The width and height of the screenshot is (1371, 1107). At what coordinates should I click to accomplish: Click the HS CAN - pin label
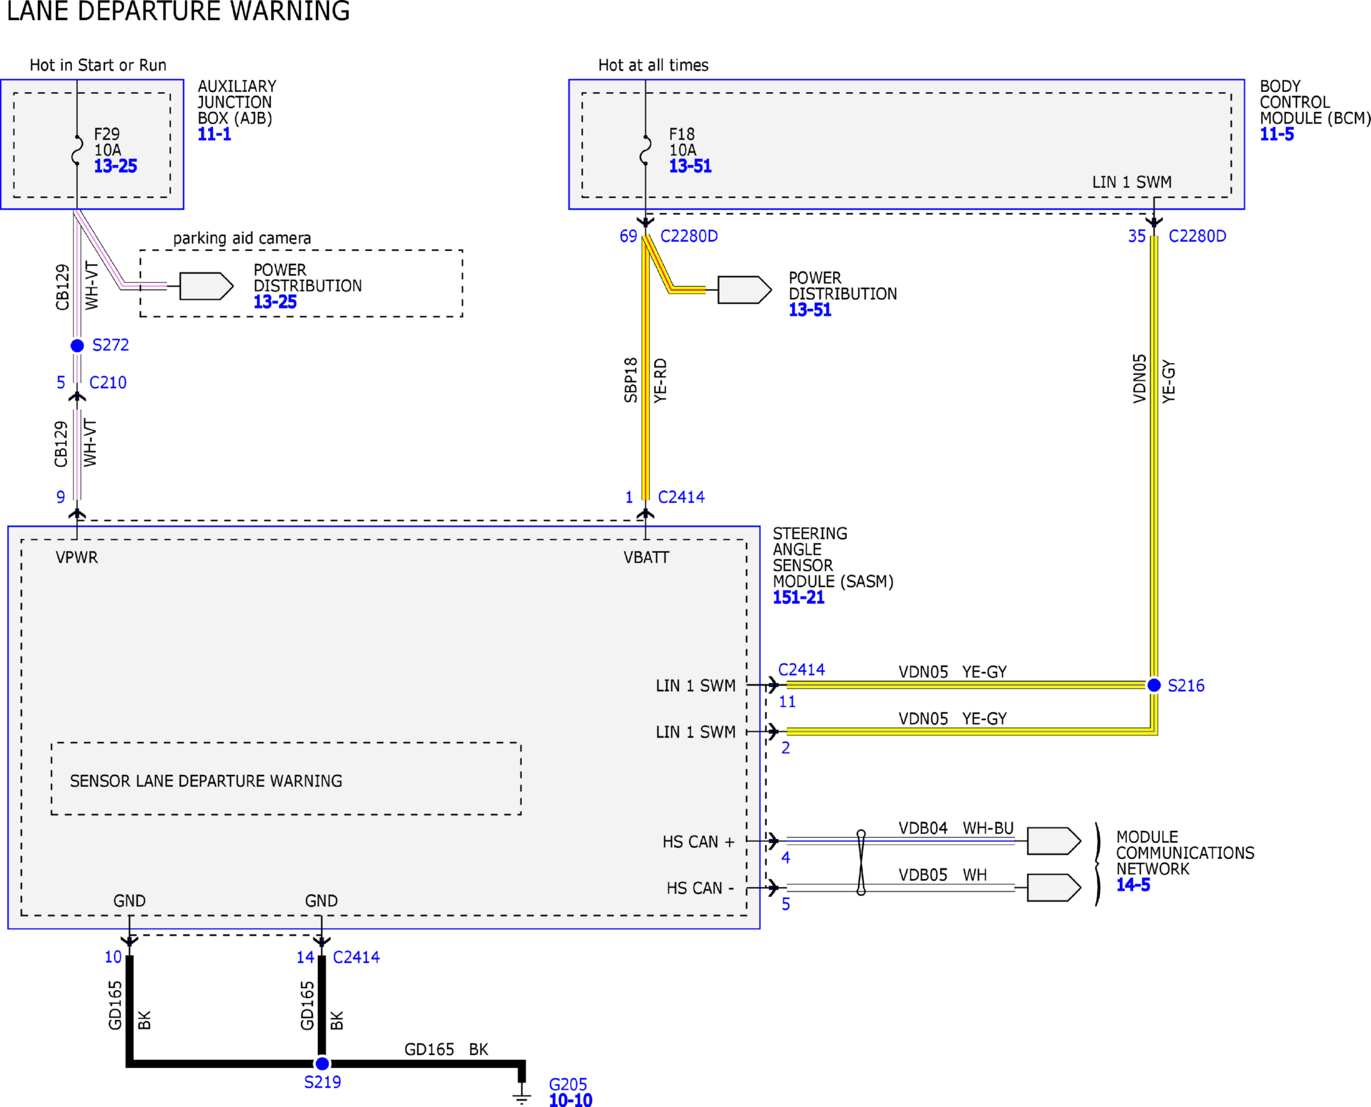(x=700, y=888)
